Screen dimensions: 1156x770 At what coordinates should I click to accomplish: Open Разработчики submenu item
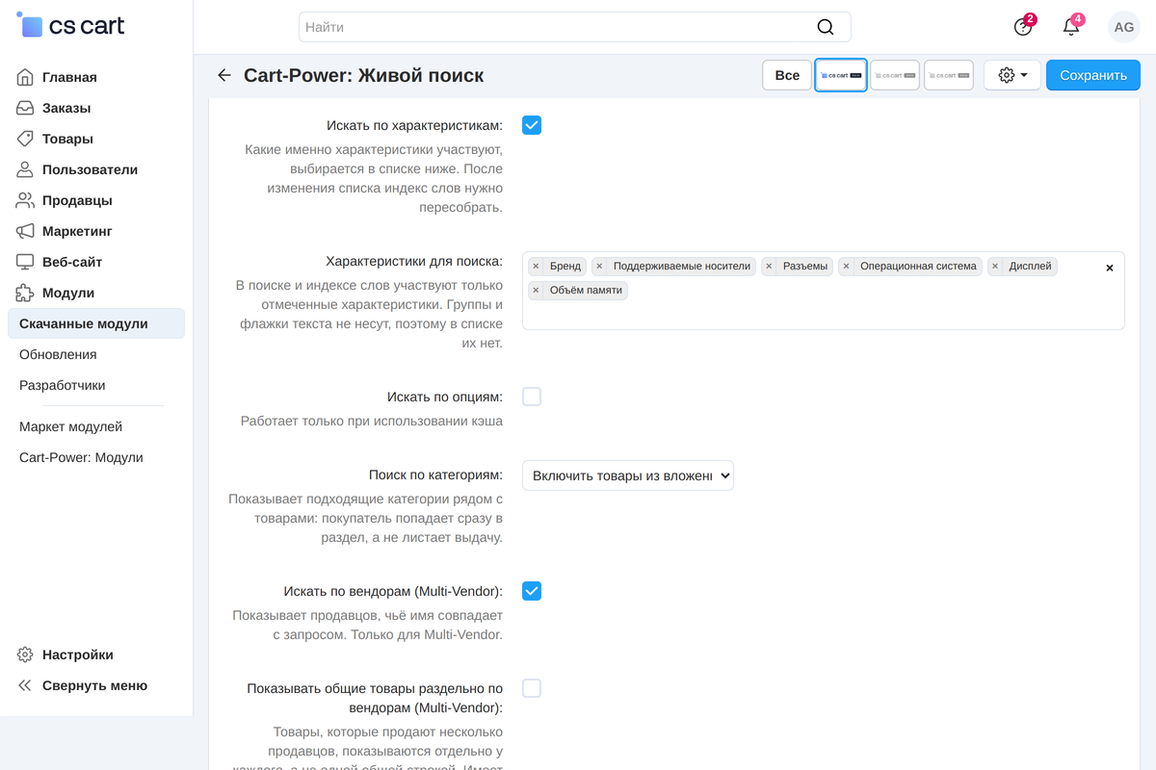click(63, 385)
